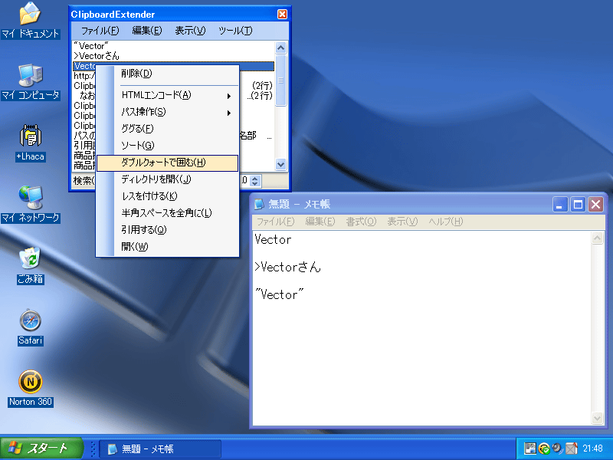Open the 表示(V) menu in ClipboardExtender
Image resolution: width=613 pixels, height=460 pixels.
tap(190, 31)
